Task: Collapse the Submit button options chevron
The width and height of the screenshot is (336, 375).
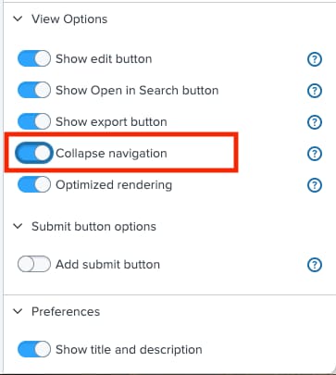Action: click(x=18, y=226)
